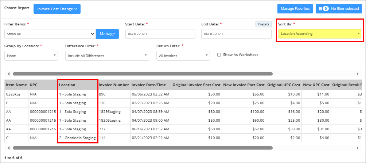The width and height of the screenshot is (366, 163).
Task: Open the Group By Location None dropdown
Action: point(31,56)
